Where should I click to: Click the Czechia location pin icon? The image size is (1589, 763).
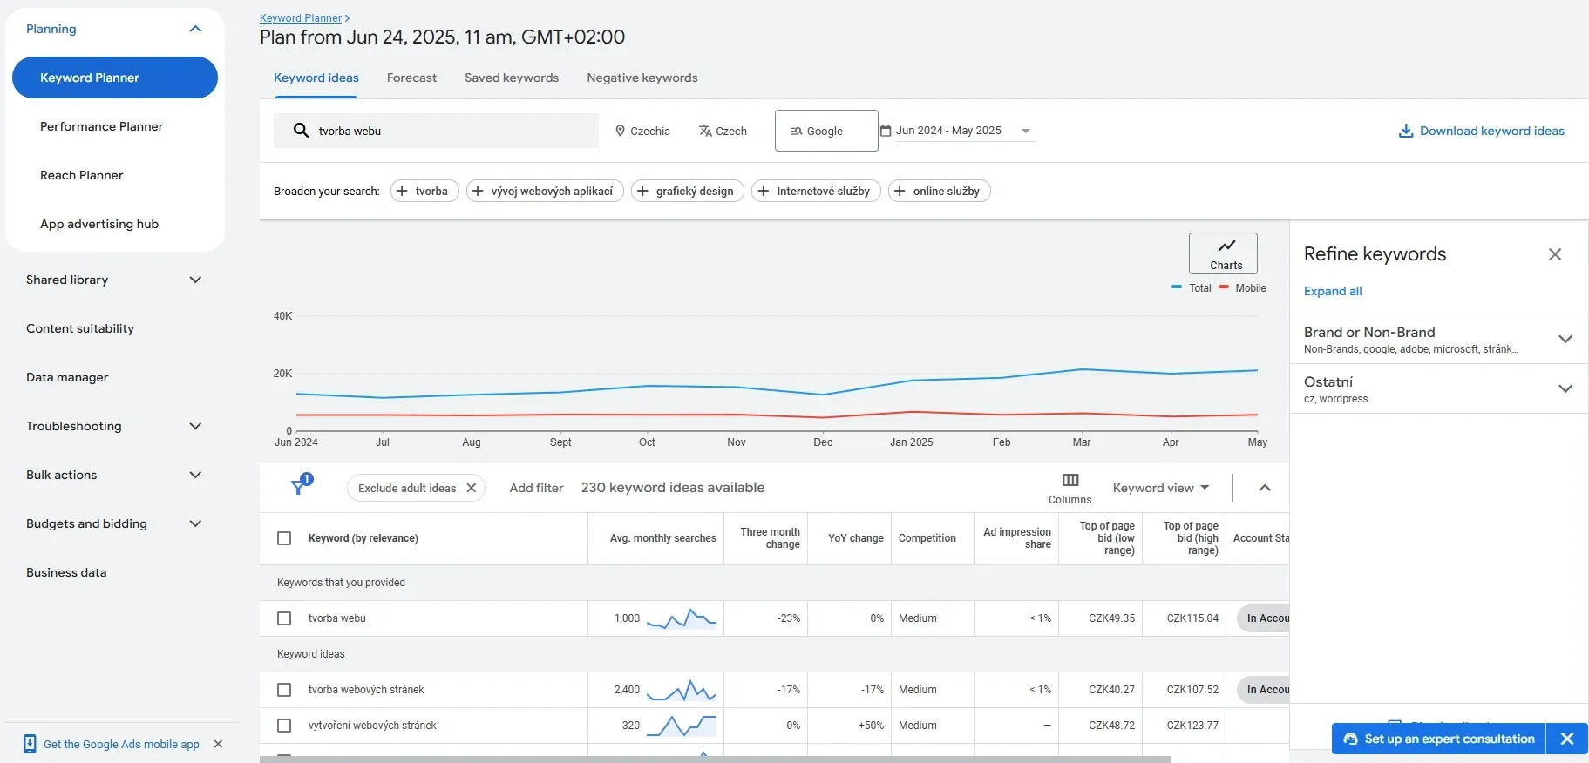621,131
